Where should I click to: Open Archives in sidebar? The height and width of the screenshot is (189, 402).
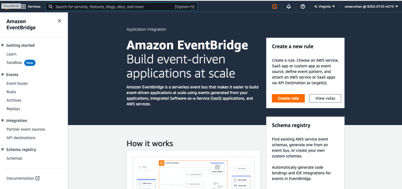pyautogui.click(x=14, y=100)
